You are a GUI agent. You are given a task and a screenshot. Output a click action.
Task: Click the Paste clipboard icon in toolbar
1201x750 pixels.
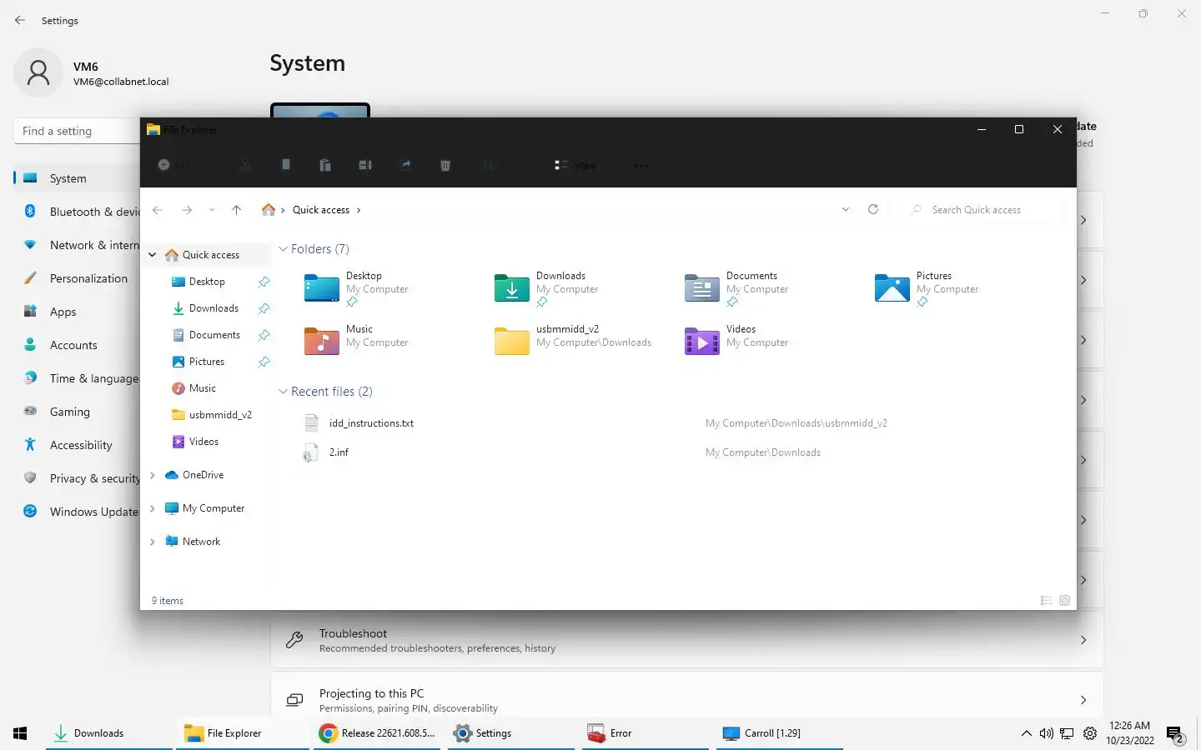coord(325,165)
